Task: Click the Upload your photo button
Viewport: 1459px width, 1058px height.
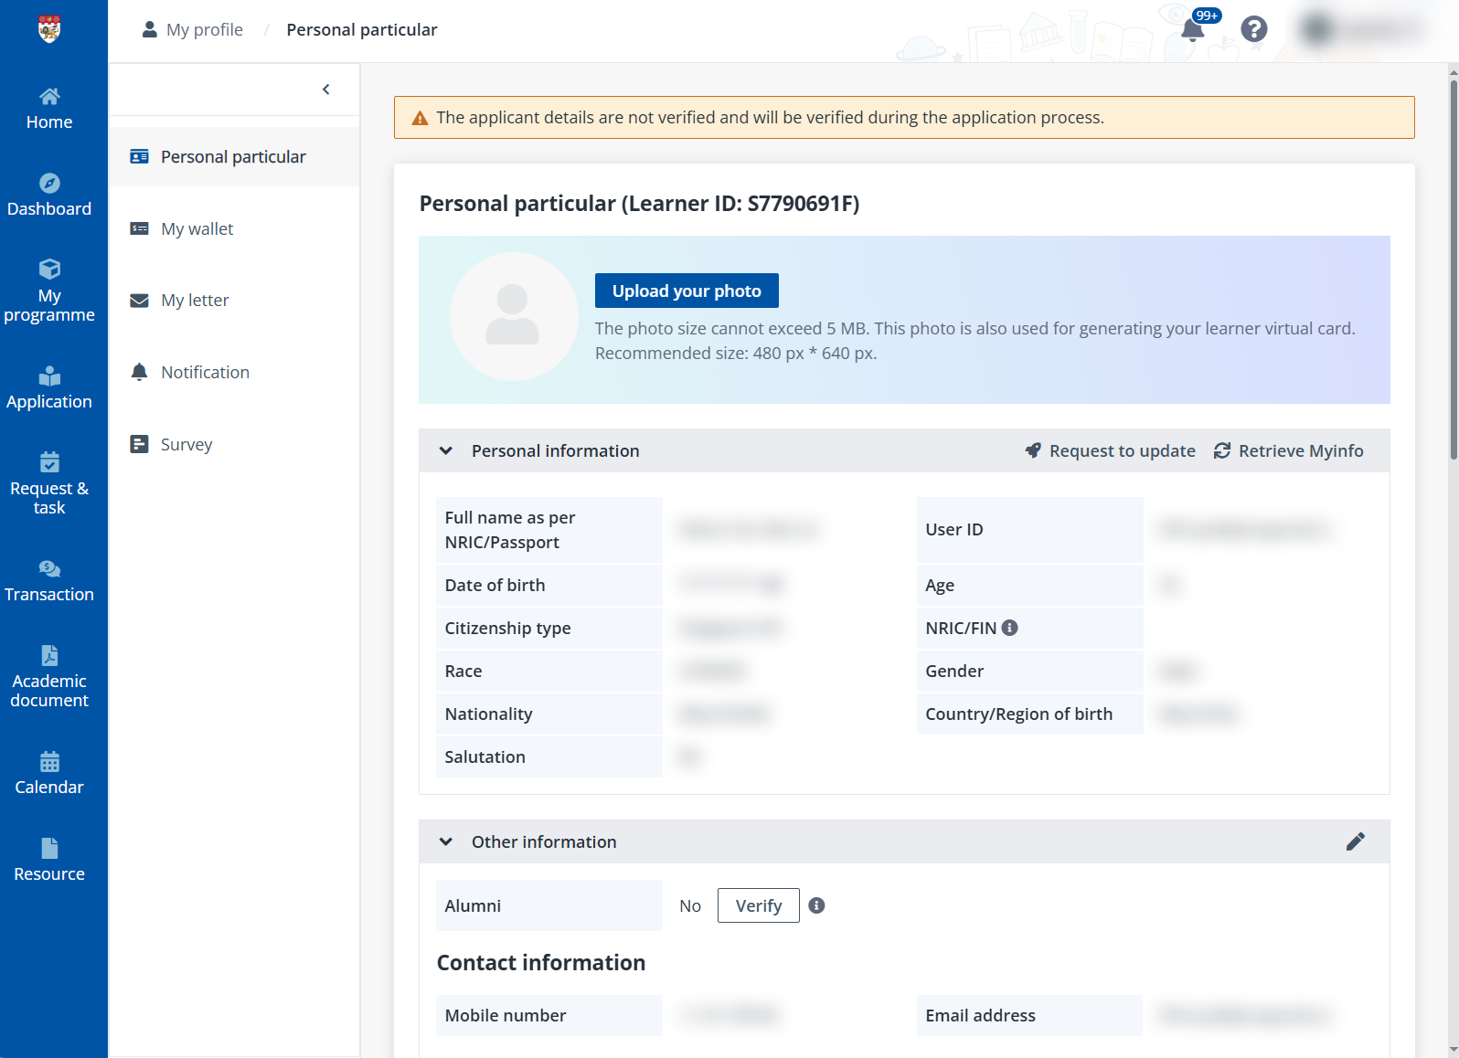Action: pyautogui.click(x=687, y=291)
